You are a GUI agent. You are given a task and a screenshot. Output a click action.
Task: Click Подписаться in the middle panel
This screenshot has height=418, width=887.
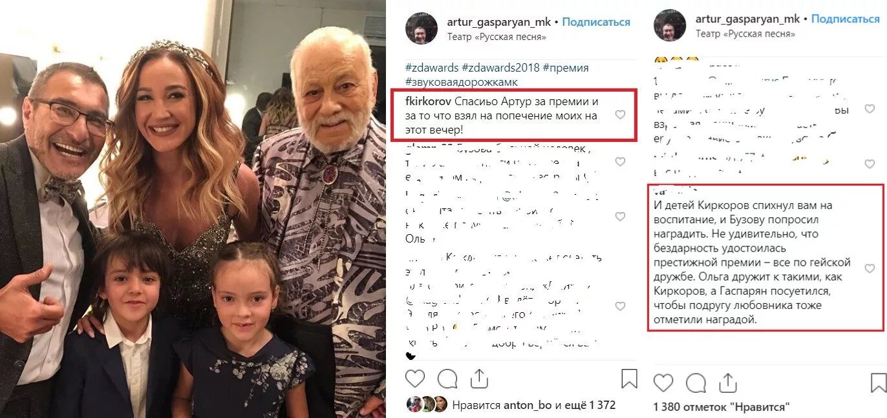tap(596, 22)
